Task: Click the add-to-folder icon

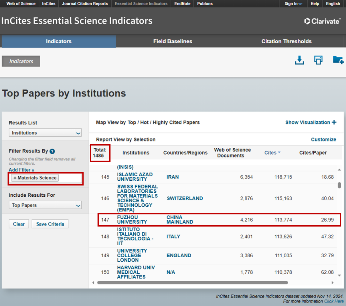Action: (x=338, y=60)
